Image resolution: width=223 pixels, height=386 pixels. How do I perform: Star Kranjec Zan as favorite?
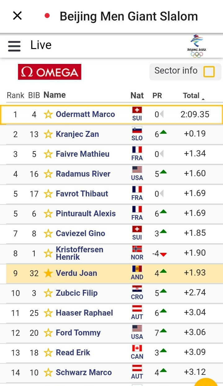[x=48, y=134]
